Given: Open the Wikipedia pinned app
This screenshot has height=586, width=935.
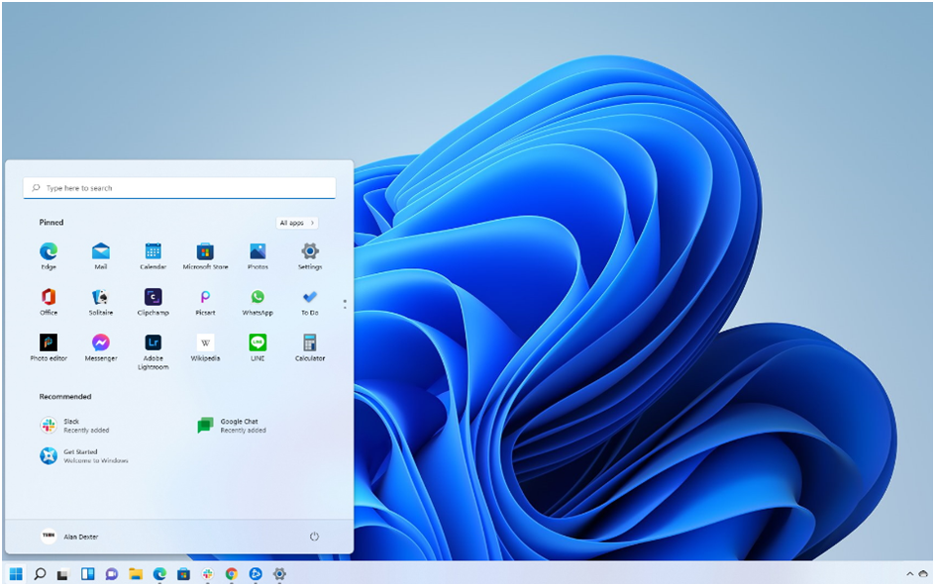Looking at the screenshot, I should (x=205, y=343).
